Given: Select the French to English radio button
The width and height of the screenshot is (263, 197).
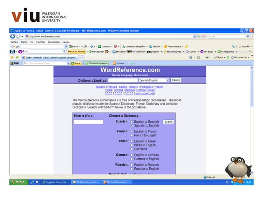Looking at the screenshot, I should (x=131, y=135).
